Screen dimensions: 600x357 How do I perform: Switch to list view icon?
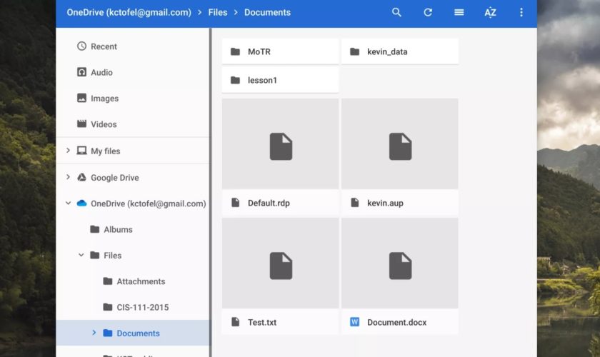pyautogui.click(x=459, y=12)
